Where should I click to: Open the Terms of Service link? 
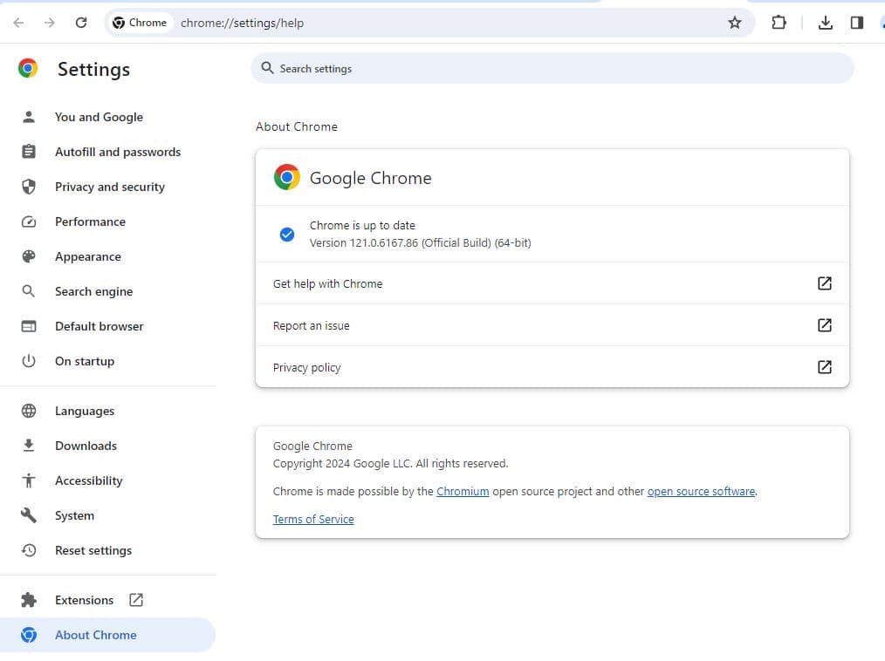pyautogui.click(x=313, y=519)
